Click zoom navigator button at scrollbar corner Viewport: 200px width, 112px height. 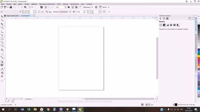157,99
